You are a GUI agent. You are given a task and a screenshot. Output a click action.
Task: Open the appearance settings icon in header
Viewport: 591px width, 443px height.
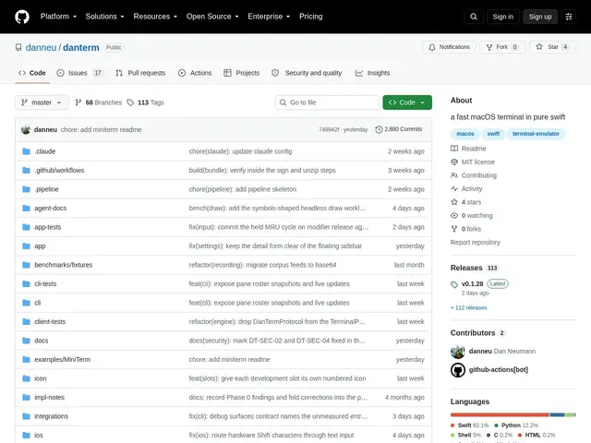[569, 17]
